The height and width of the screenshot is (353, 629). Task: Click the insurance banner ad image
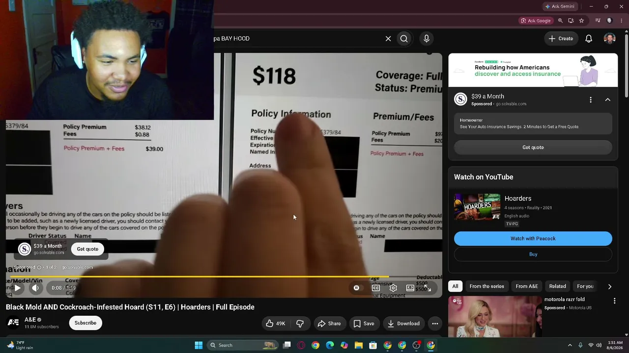[x=533, y=70]
